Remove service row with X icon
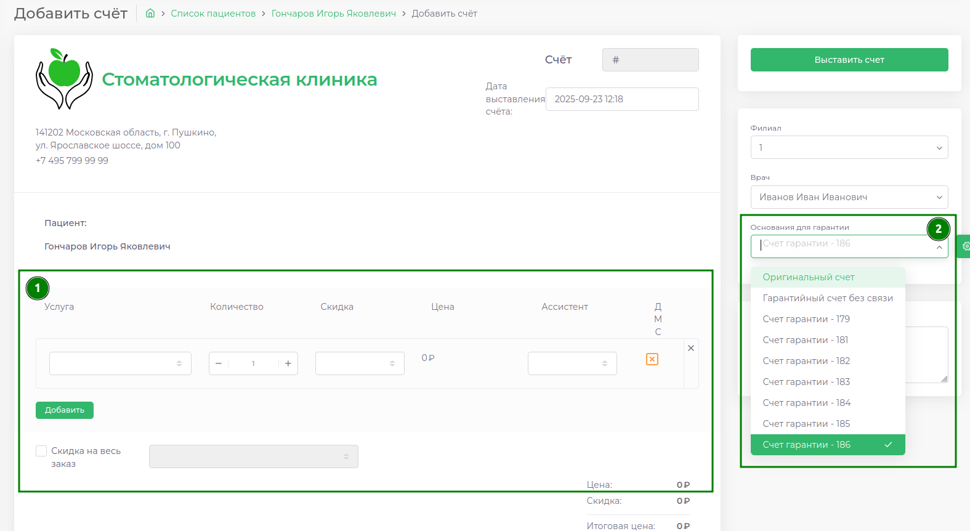 tap(691, 348)
